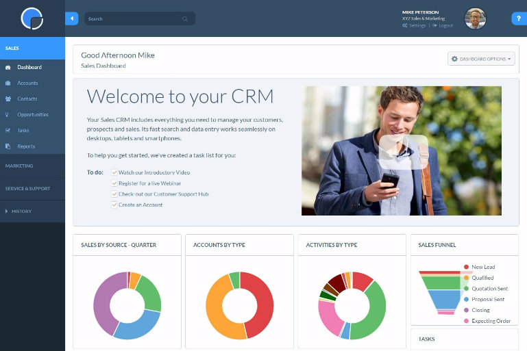527x351 pixels.
Task: Click the Accounts icon in sidebar
Action: point(8,83)
